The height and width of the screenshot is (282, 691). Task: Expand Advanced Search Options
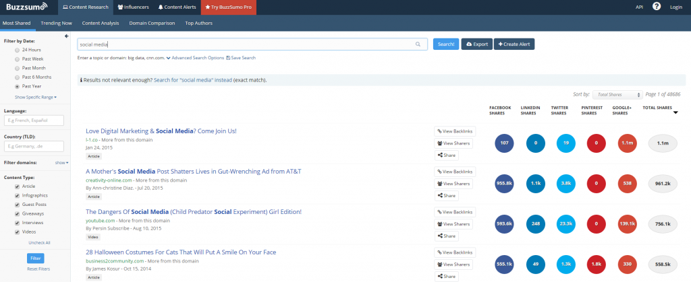point(195,58)
